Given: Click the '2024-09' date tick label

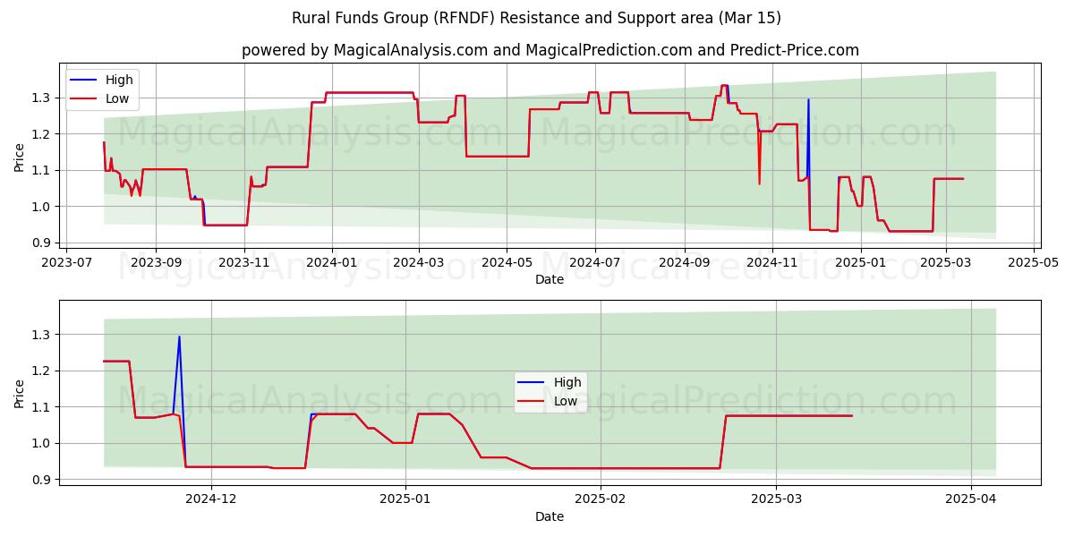Looking at the screenshot, I should (685, 263).
